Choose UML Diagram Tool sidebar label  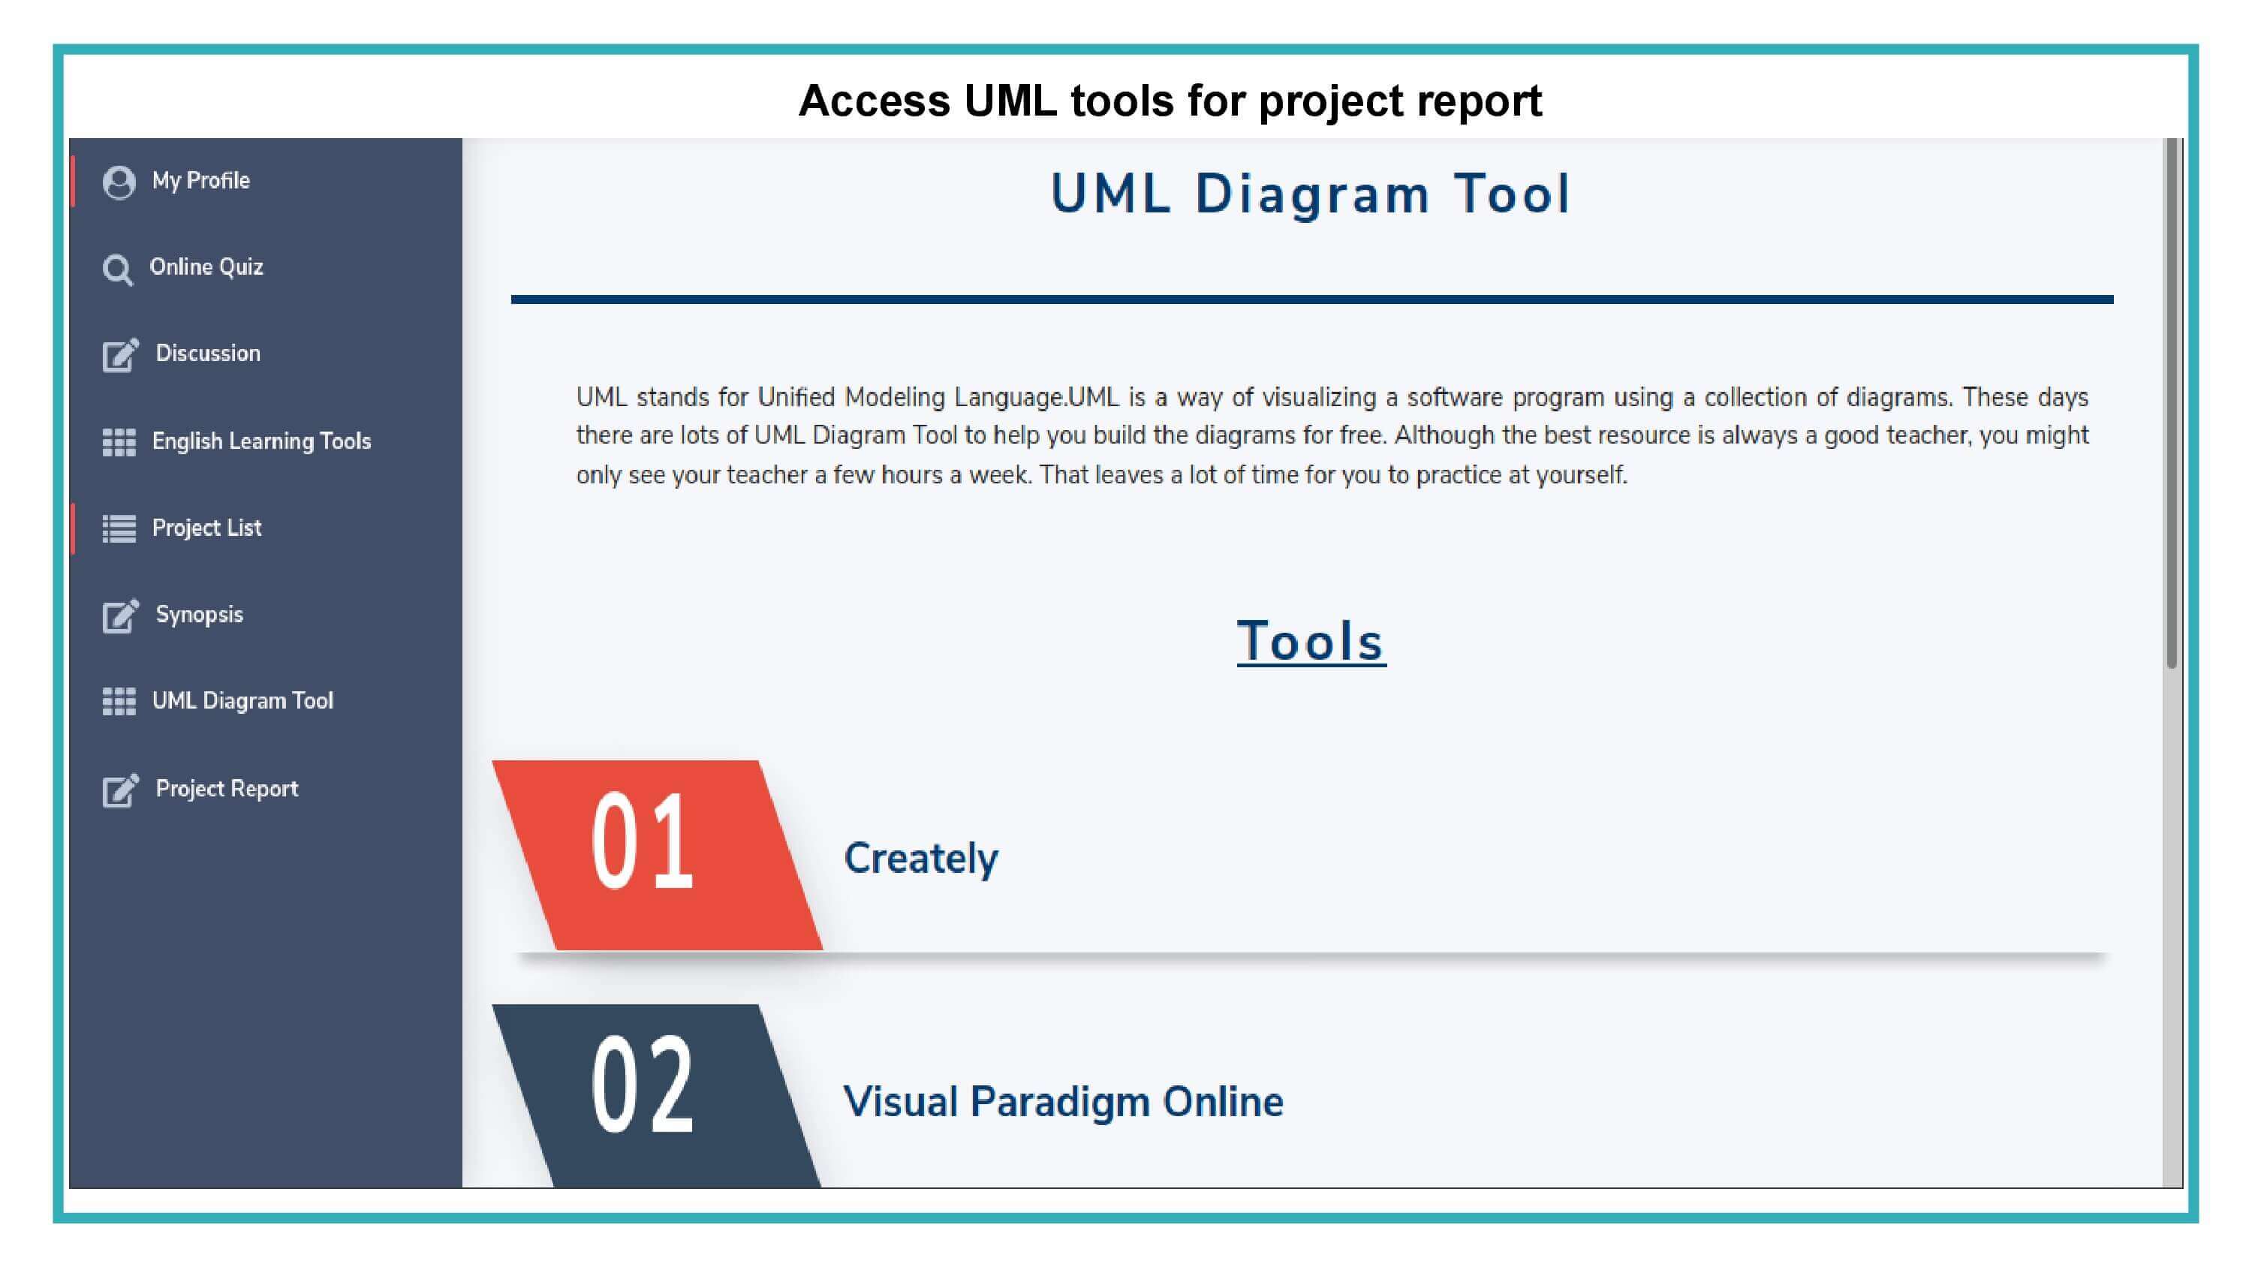(242, 700)
